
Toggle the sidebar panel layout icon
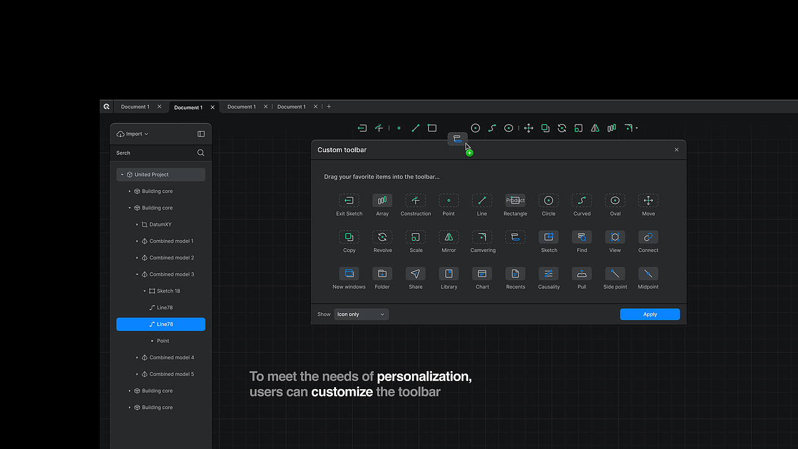(201, 134)
